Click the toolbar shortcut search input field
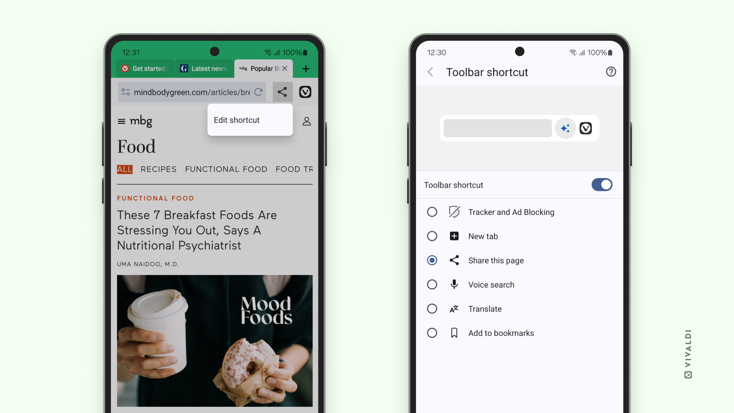 496,128
